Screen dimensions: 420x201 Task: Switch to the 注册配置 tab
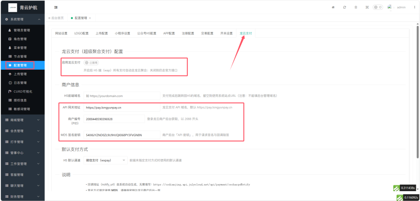[x=188, y=34]
